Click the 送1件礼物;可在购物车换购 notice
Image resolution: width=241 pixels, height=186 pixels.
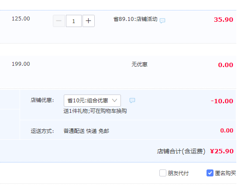pos(95,111)
